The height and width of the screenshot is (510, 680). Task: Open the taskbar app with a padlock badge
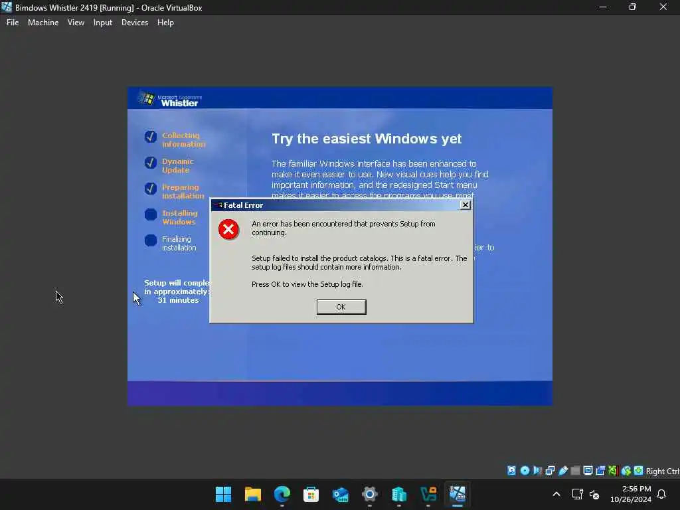(428, 494)
